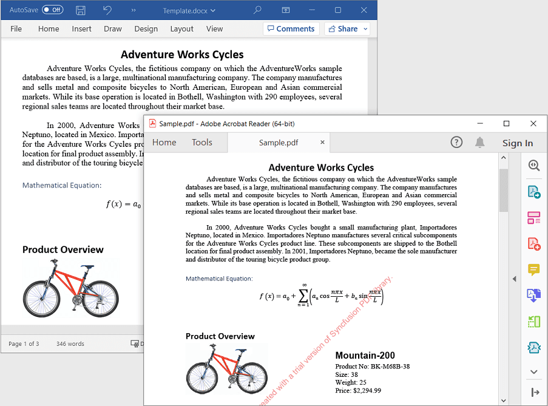Viewport: 548px width, 406px height.
Task: Click the PDF math equation
Action: tap(322, 296)
